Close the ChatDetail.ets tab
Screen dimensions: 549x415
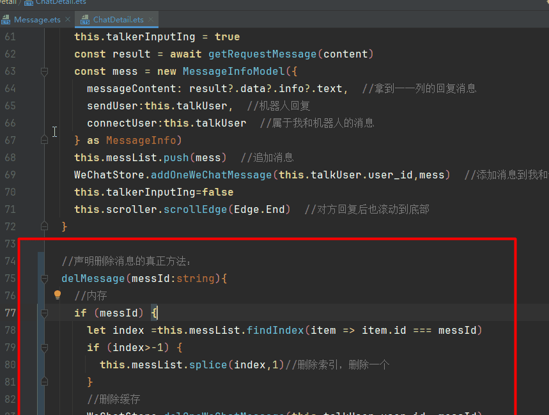(150, 20)
